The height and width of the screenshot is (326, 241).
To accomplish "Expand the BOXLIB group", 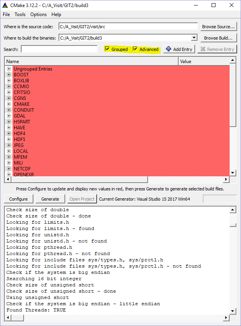I will point(9,80).
